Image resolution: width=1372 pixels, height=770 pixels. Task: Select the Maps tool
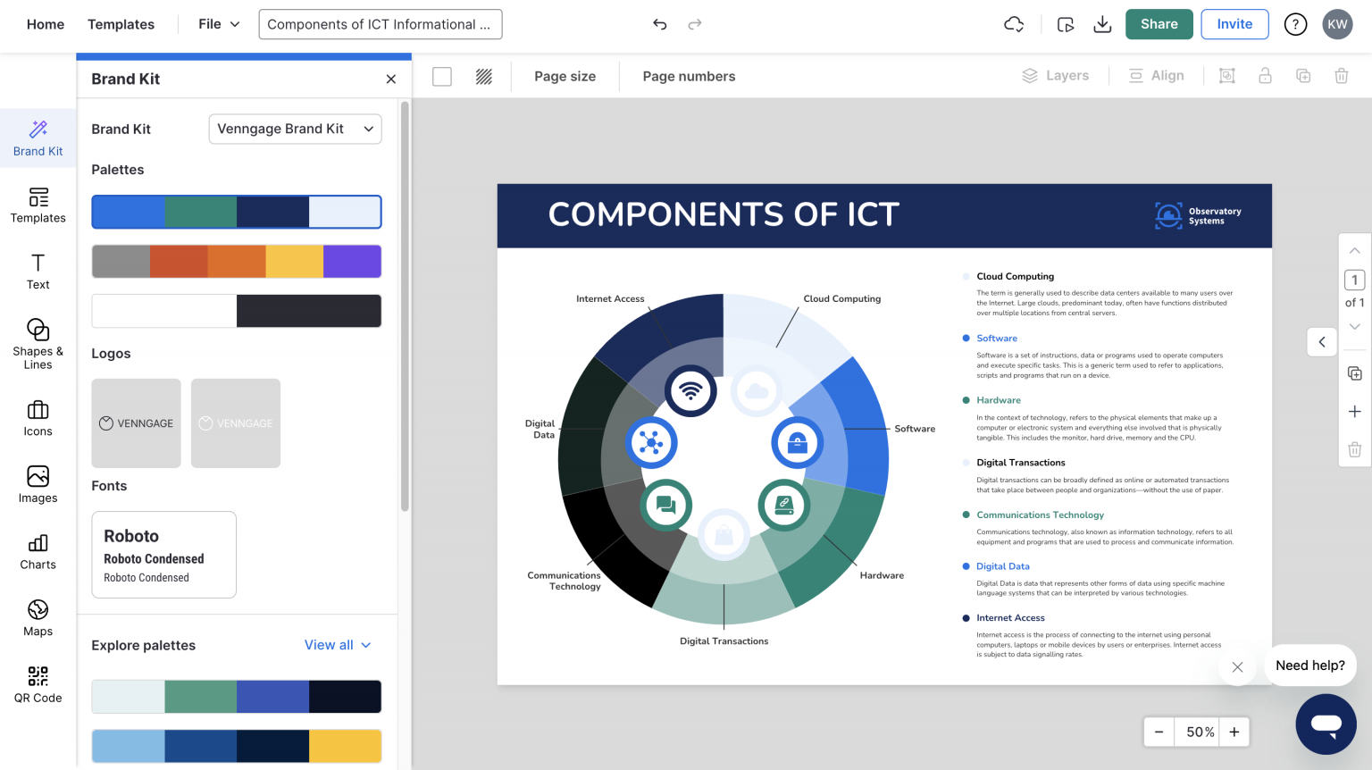click(x=38, y=618)
